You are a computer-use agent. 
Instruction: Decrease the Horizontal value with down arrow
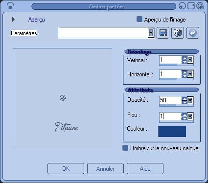[184, 76]
